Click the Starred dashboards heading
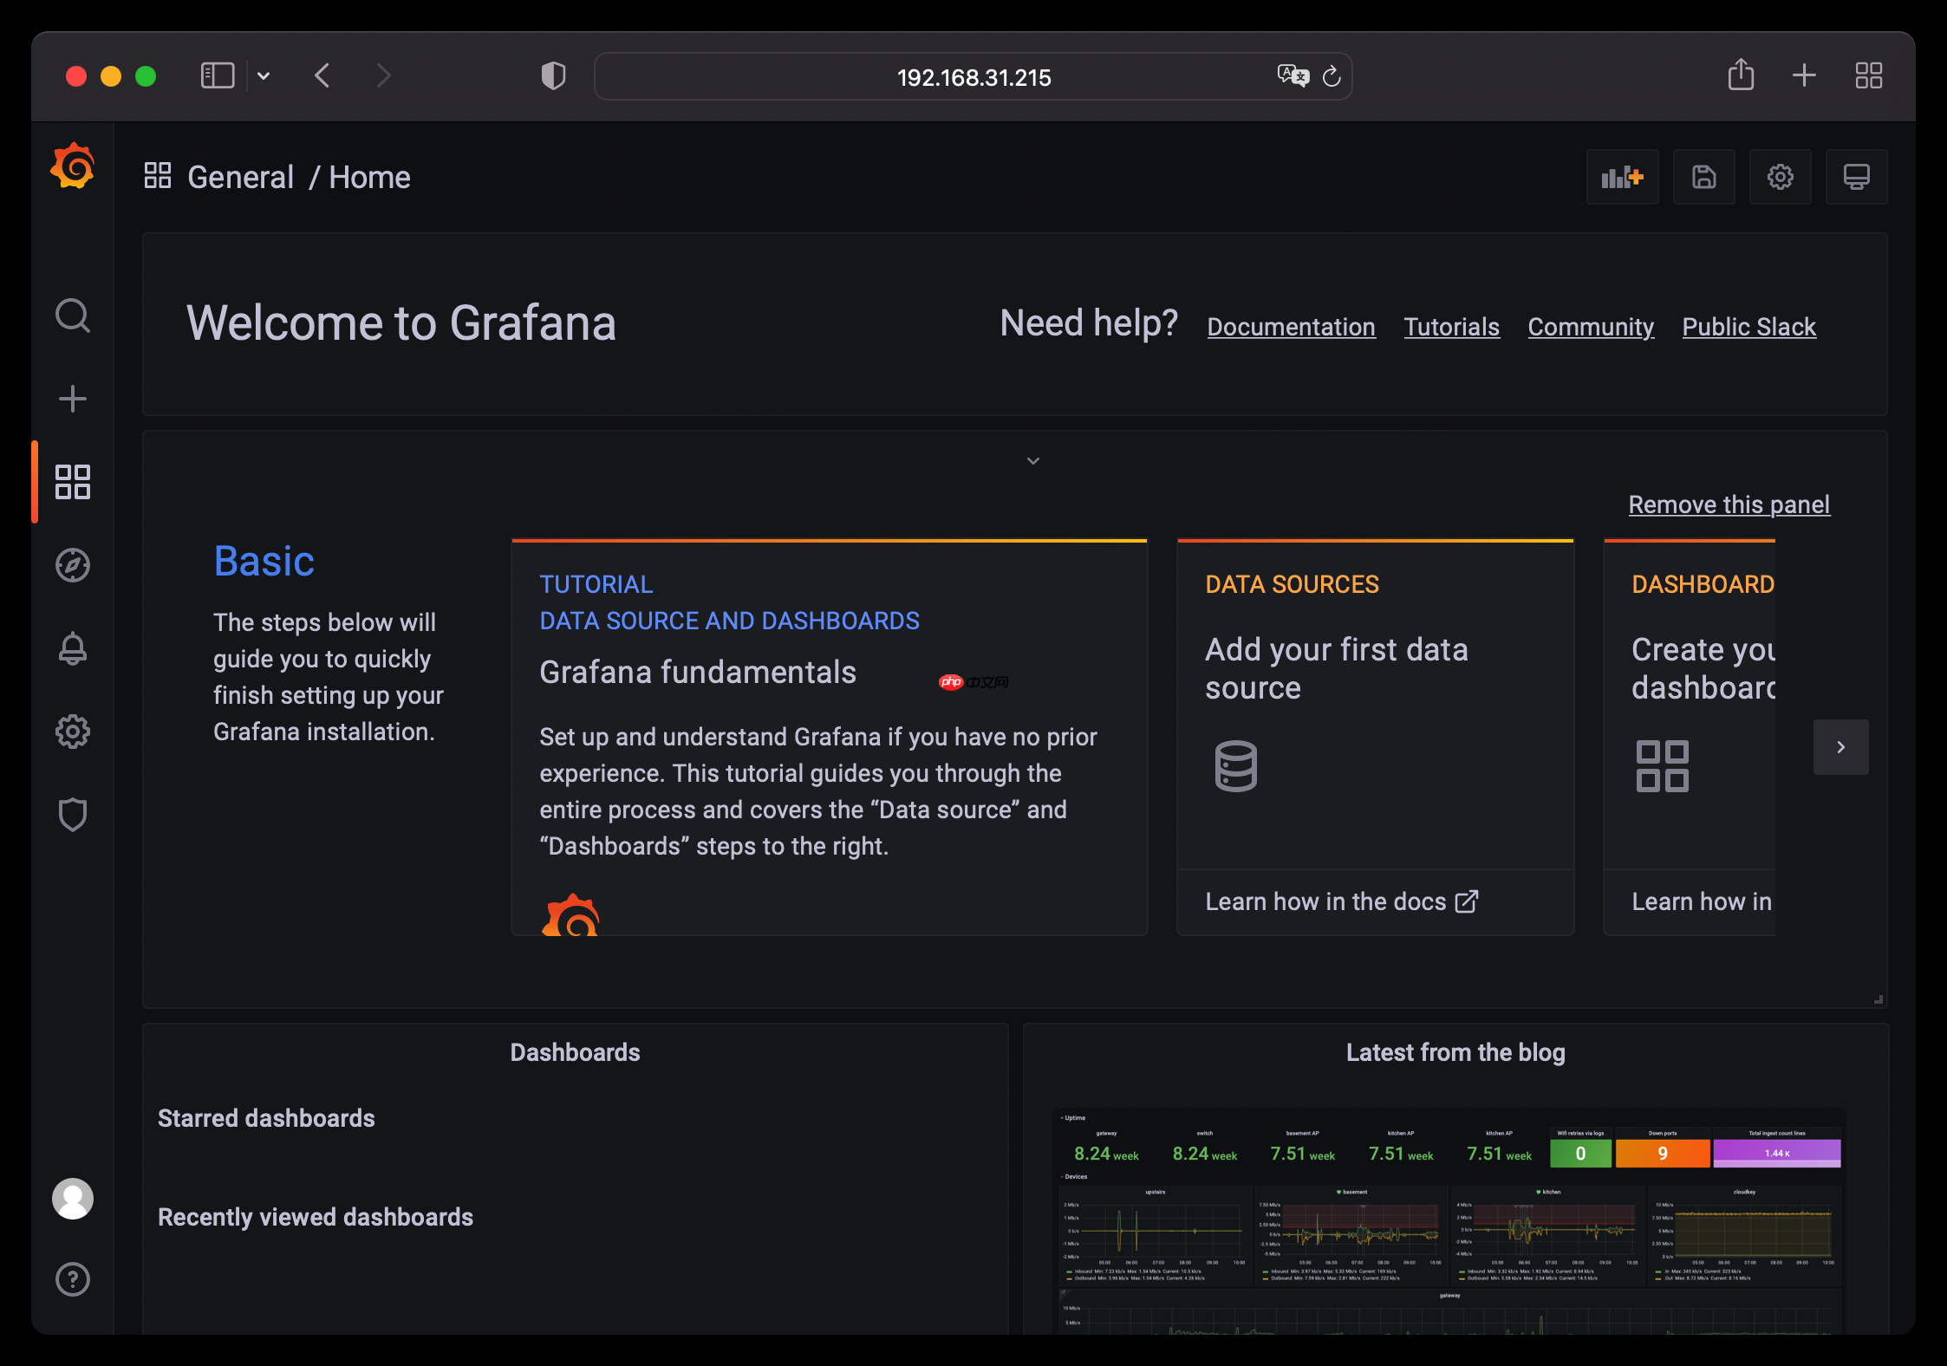 coord(266,1118)
